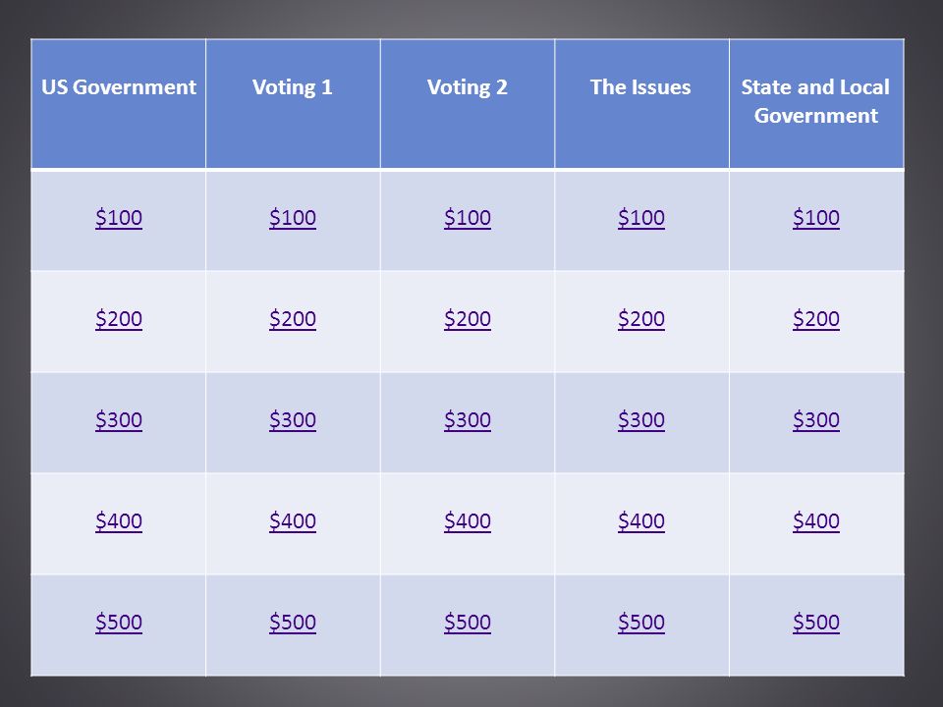Choose the $500 US Government question
The width and height of the screenshot is (943, 707).
click(119, 623)
